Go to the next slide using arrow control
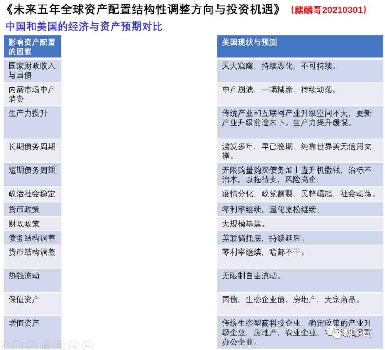Screen dimensions: 385x350 click(x=18, y=346)
